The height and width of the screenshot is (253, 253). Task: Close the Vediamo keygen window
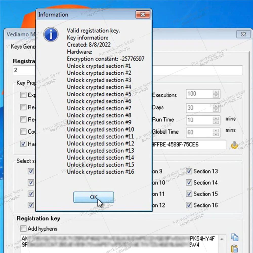click(243, 34)
